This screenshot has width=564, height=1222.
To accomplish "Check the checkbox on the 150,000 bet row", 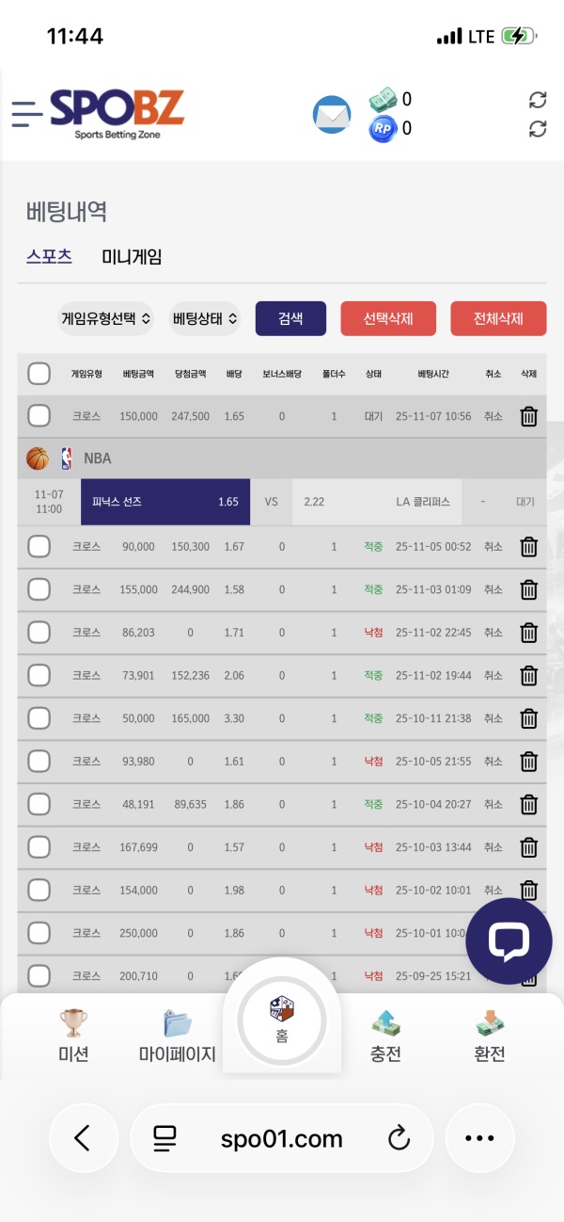I will click(39, 416).
